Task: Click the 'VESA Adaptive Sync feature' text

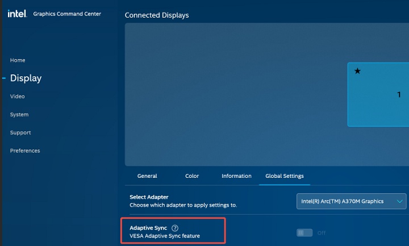Action: click(x=165, y=236)
